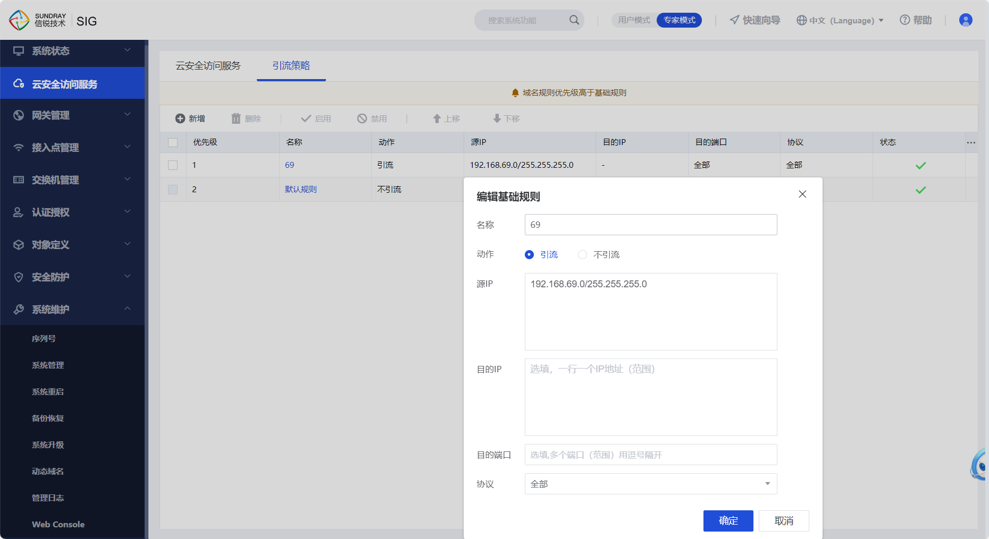Open Web Console in the sidebar
Image resolution: width=989 pixels, height=539 pixels.
click(58, 525)
